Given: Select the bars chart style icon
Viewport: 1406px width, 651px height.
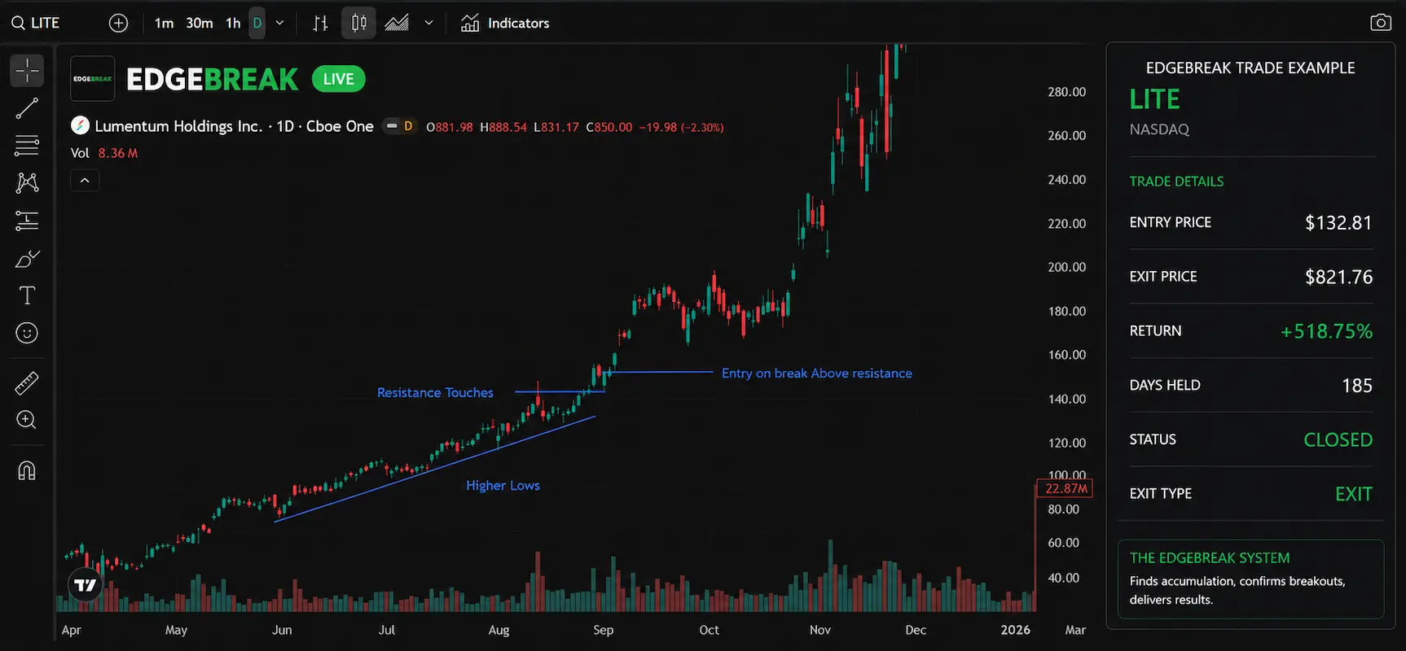Looking at the screenshot, I should click(x=320, y=23).
